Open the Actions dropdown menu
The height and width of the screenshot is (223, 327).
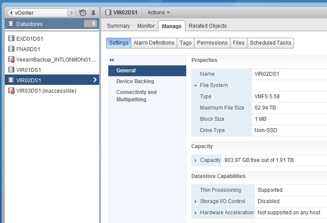[159, 13]
